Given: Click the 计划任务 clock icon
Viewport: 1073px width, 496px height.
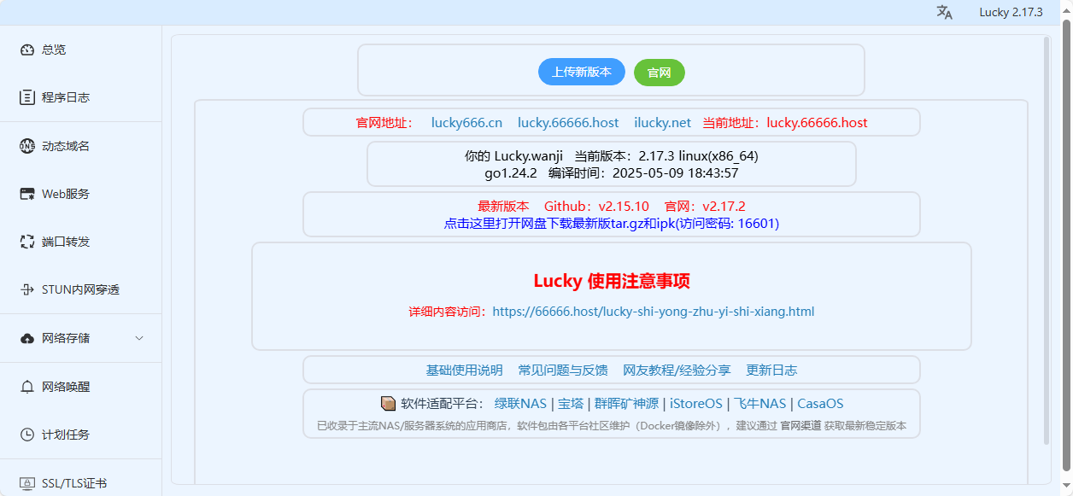Looking at the screenshot, I should tap(26, 435).
